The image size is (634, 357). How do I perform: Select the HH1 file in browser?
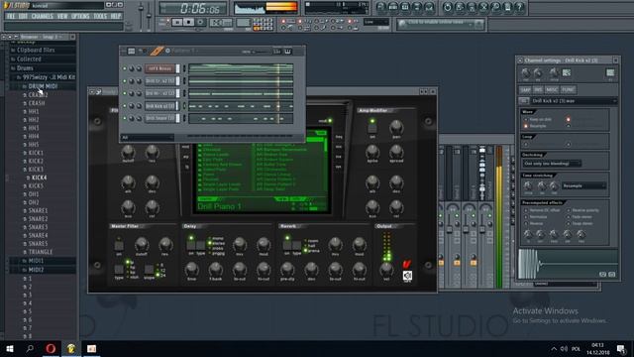(34, 112)
